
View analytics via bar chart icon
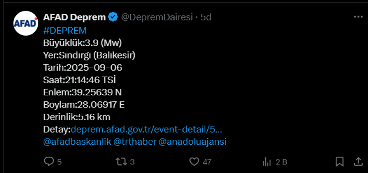[267, 162]
